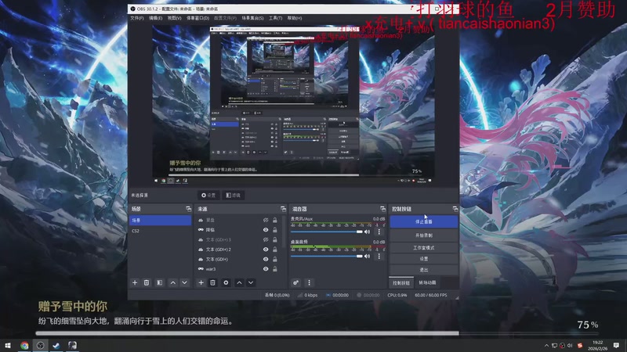This screenshot has height=352, width=627.
Task: Open the 场景集合(S) menu
Action: click(x=252, y=18)
